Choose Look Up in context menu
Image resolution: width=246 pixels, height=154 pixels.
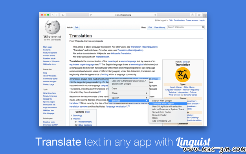pos(129,81)
